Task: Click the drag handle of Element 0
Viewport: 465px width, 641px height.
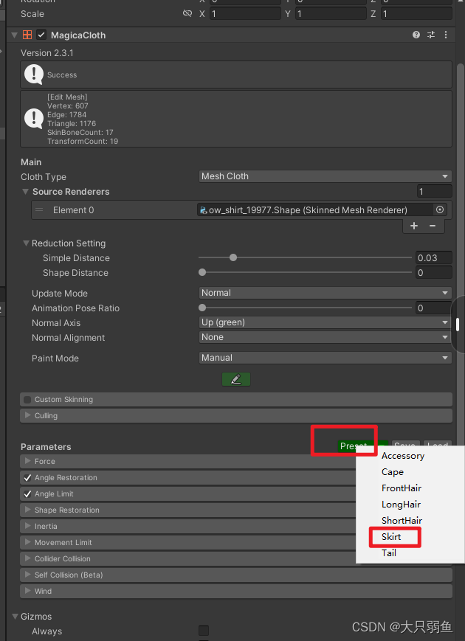Action: (x=39, y=209)
